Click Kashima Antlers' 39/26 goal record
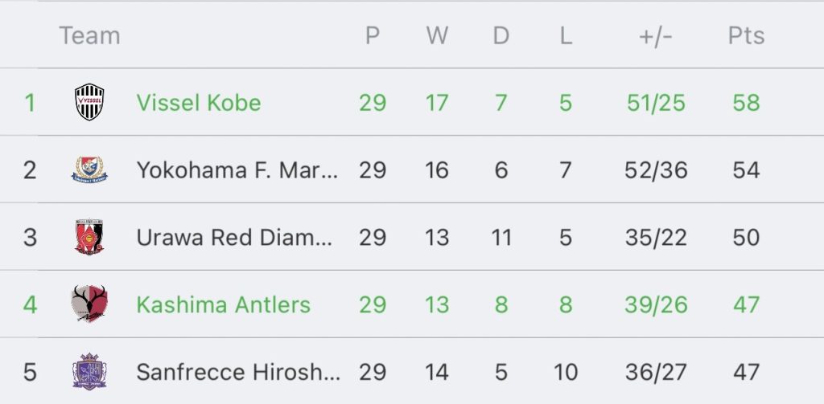824x404 pixels. tap(656, 305)
